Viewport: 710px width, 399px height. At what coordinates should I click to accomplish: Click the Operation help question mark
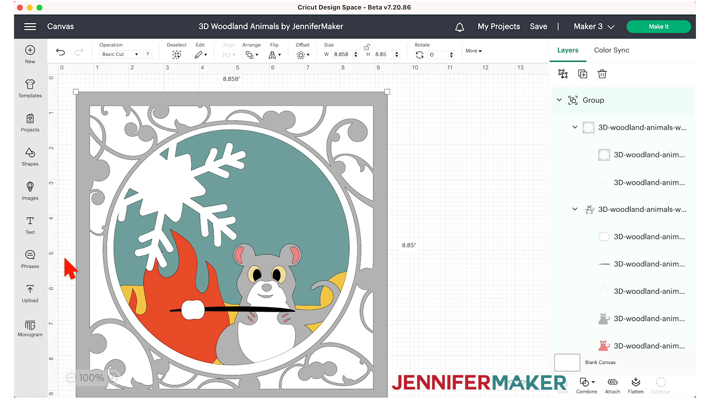point(147,54)
